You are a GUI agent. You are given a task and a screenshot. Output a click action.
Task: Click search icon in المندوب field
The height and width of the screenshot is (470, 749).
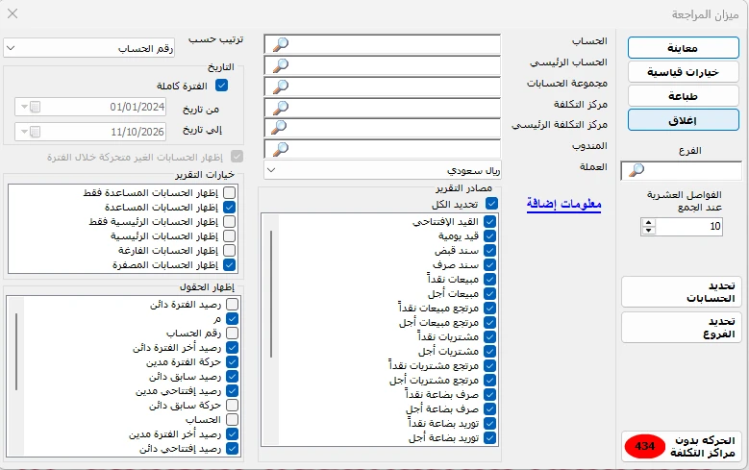point(281,149)
